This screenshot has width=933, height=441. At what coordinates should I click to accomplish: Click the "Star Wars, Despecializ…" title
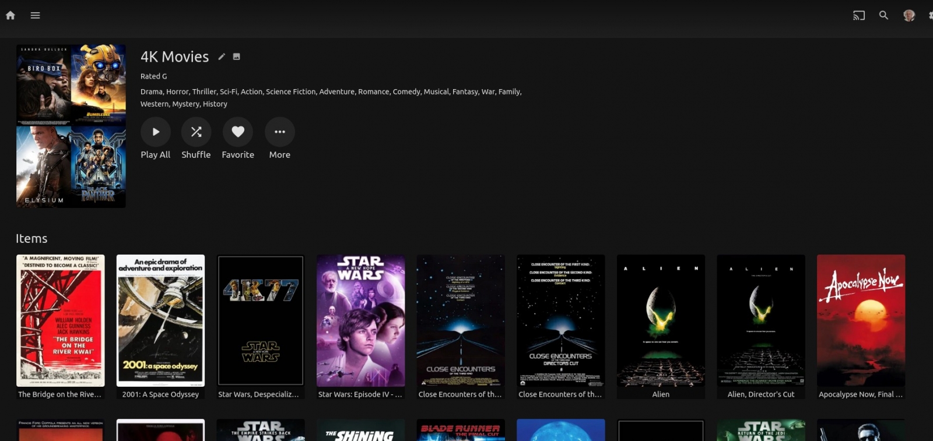tap(258, 394)
